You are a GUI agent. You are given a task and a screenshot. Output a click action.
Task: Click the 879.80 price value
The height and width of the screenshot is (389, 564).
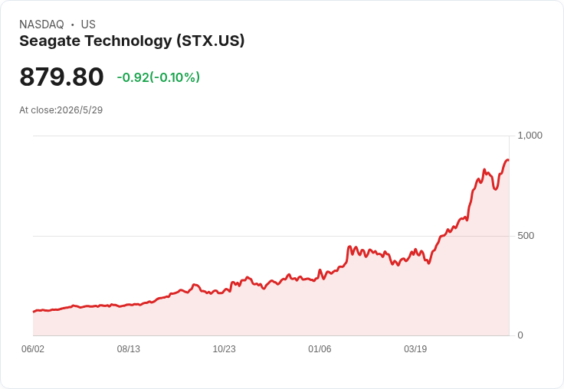[x=61, y=77]
